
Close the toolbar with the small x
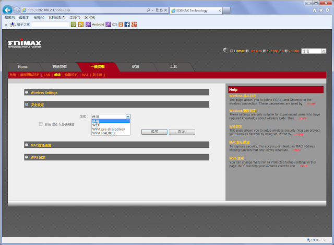point(6,25)
